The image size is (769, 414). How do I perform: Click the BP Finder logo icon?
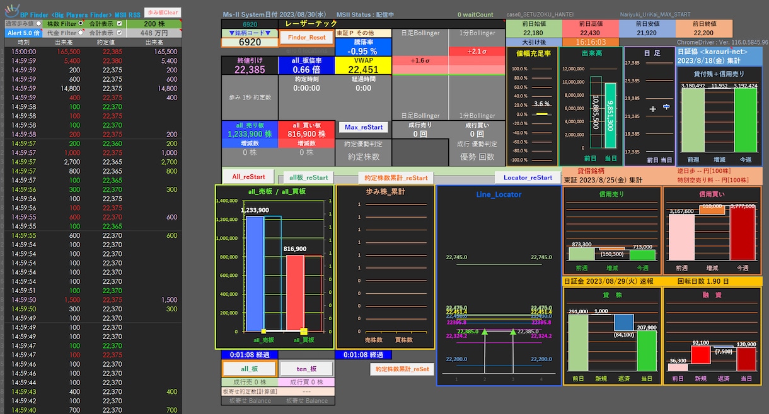tap(13, 11)
